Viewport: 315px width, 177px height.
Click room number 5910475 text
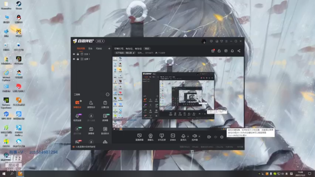(x=149, y=53)
